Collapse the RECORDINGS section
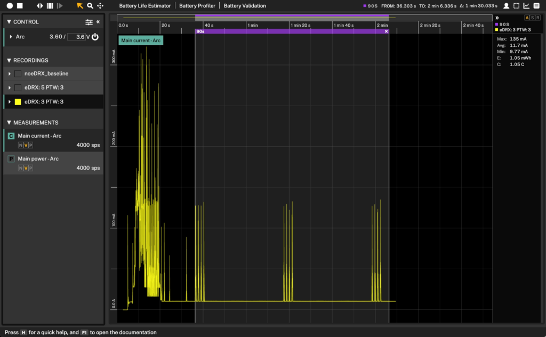The image size is (546, 337). pos(9,60)
